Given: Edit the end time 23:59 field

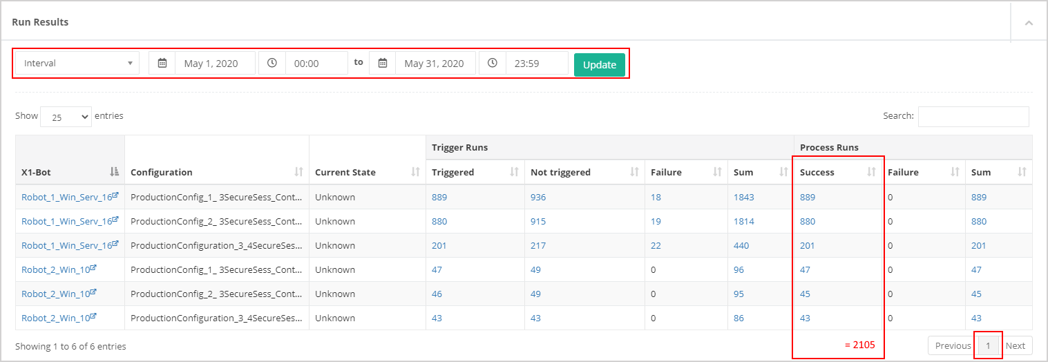Looking at the screenshot, I should tap(537, 63).
